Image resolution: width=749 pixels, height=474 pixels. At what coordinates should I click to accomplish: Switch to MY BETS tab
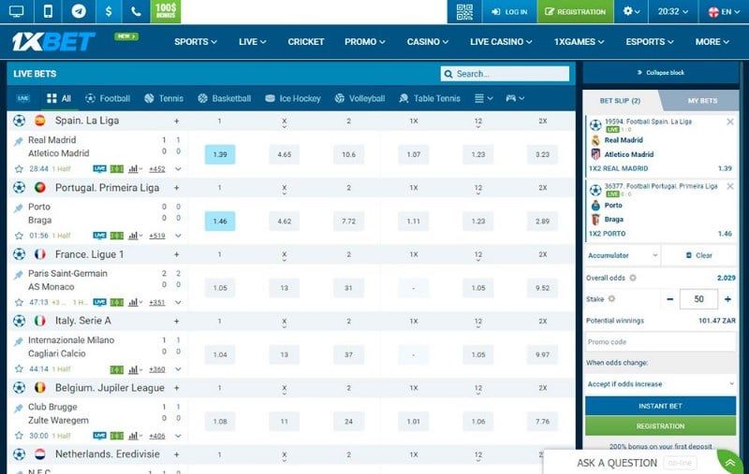click(702, 101)
